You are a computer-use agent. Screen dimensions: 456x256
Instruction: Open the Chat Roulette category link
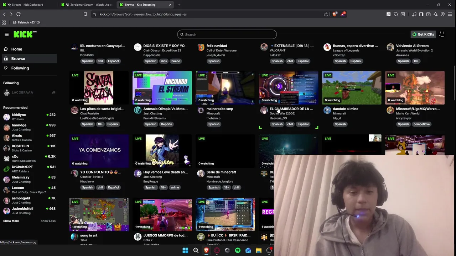pyautogui.click(x=90, y=113)
